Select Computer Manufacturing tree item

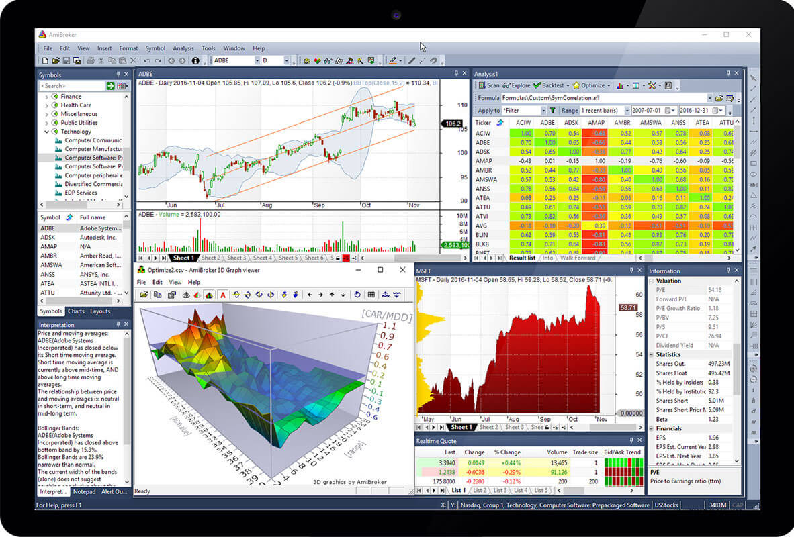coord(89,149)
